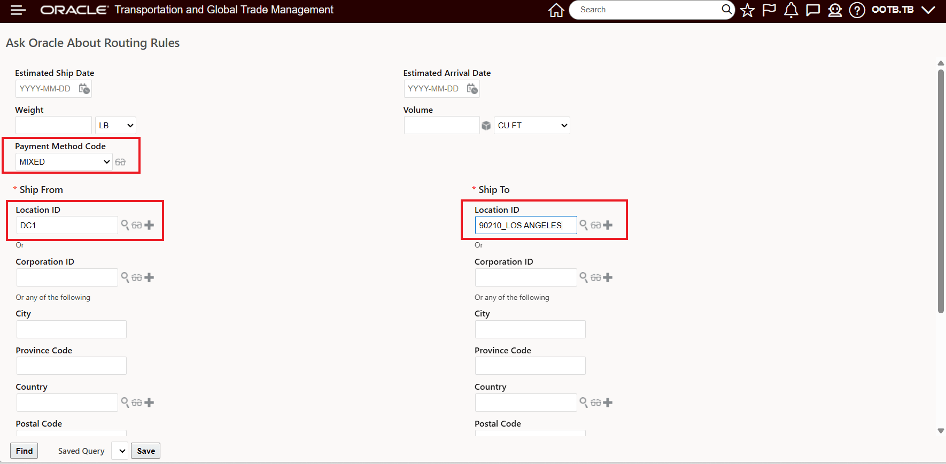The width and height of the screenshot is (946, 464).
Task: Search Ship From Corporation ID magnifier
Action: point(125,277)
